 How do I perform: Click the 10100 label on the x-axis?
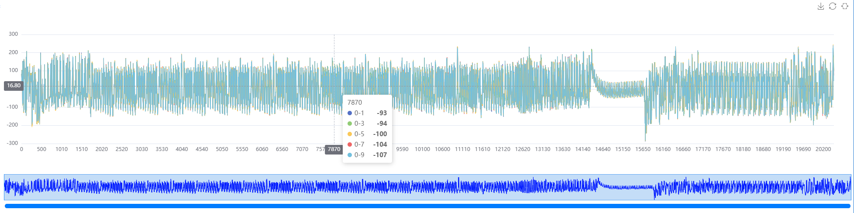pyautogui.click(x=422, y=149)
